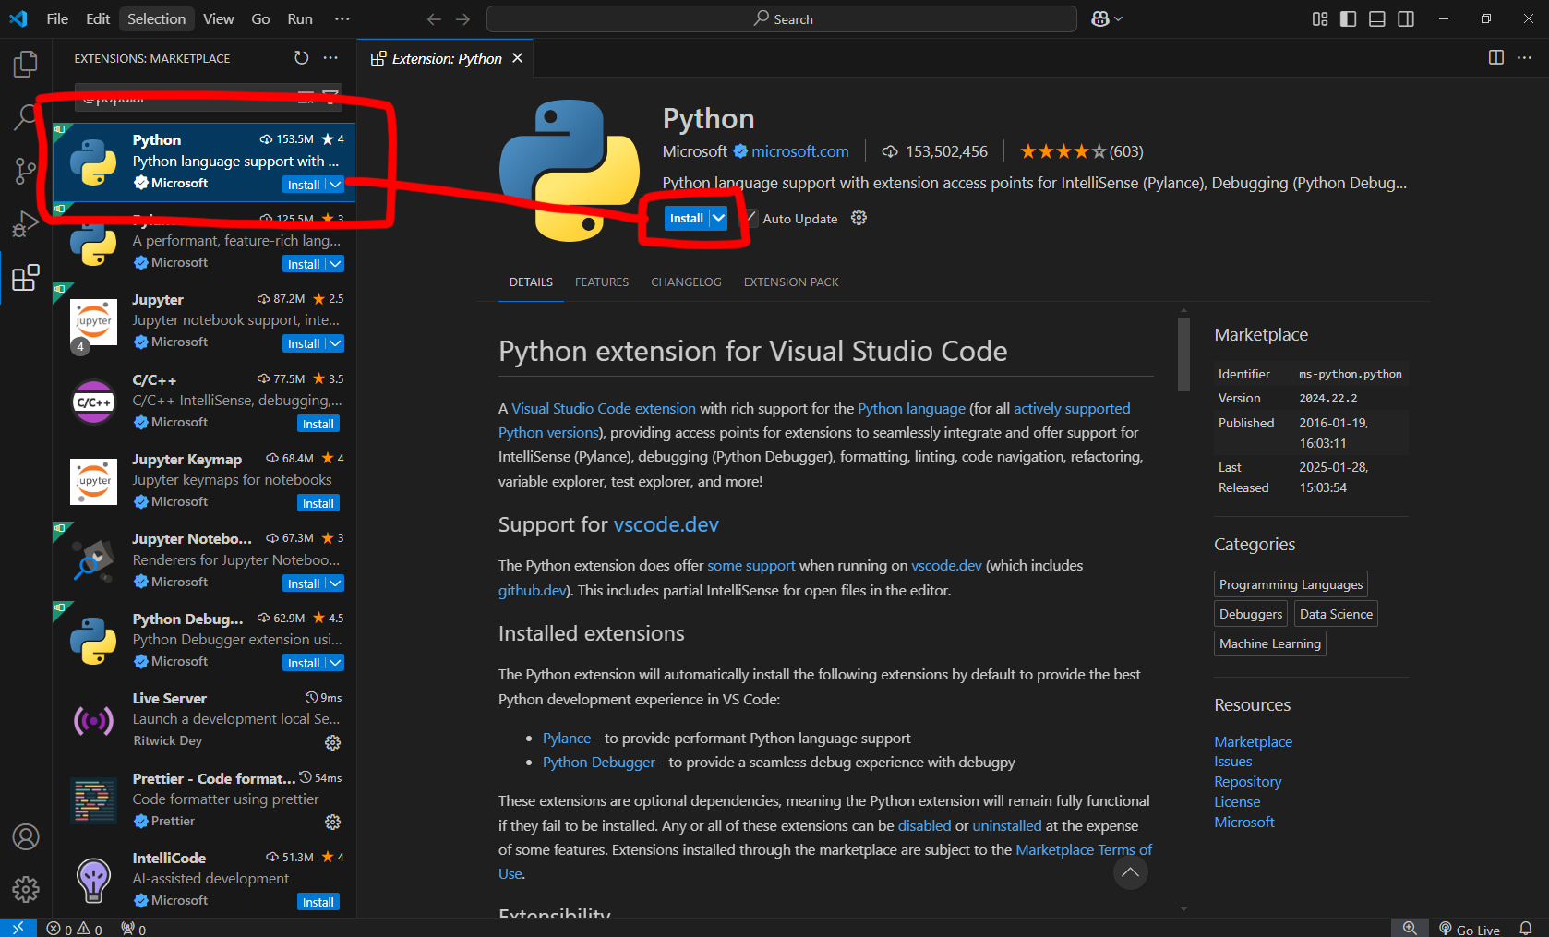The image size is (1549, 937).
Task: Switch to the EXTENSION PACK tab
Action: tap(791, 282)
